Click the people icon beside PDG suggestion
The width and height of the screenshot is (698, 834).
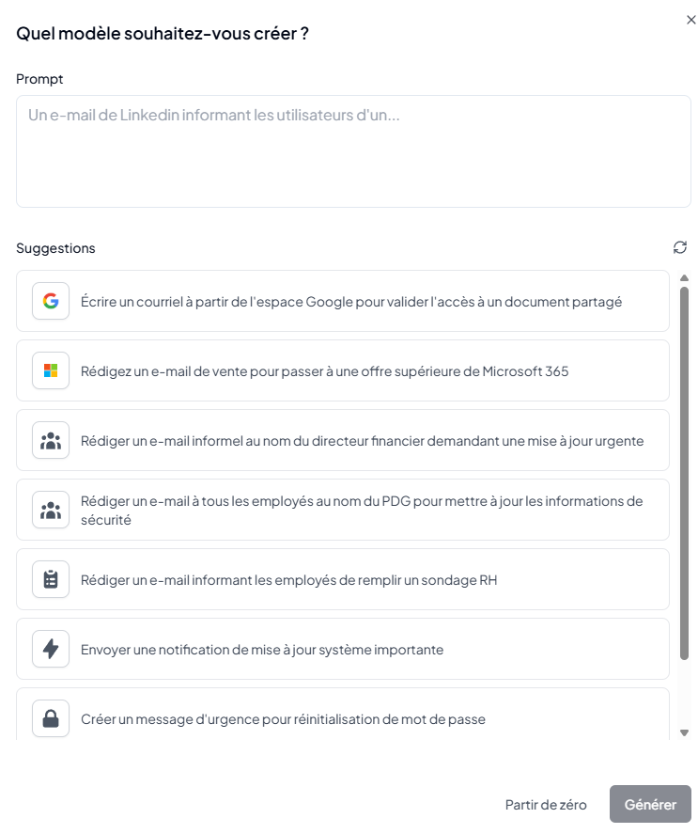click(x=51, y=510)
